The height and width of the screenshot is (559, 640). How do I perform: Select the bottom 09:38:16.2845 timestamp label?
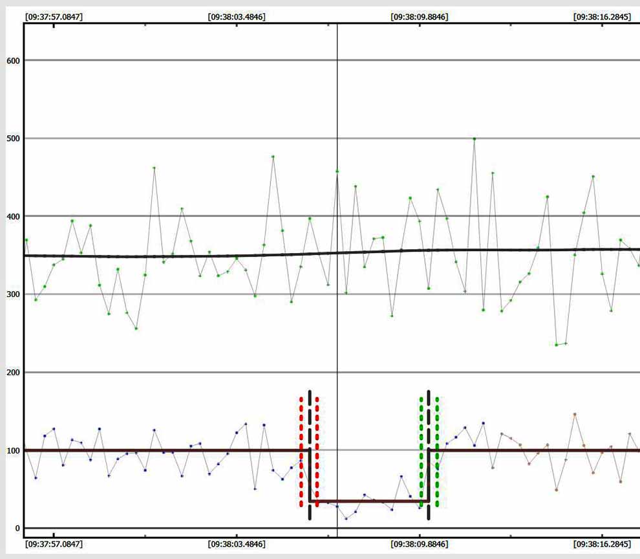coord(602,544)
